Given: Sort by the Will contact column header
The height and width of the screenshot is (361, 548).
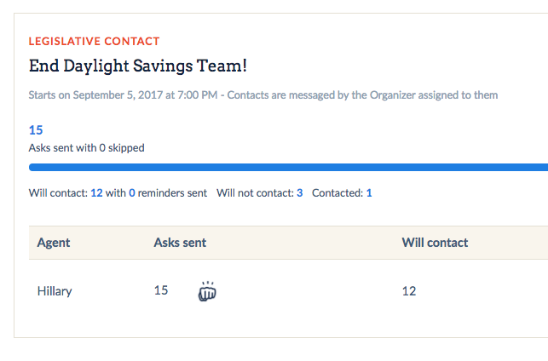Looking at the screenshot, I should click(435, 243).
